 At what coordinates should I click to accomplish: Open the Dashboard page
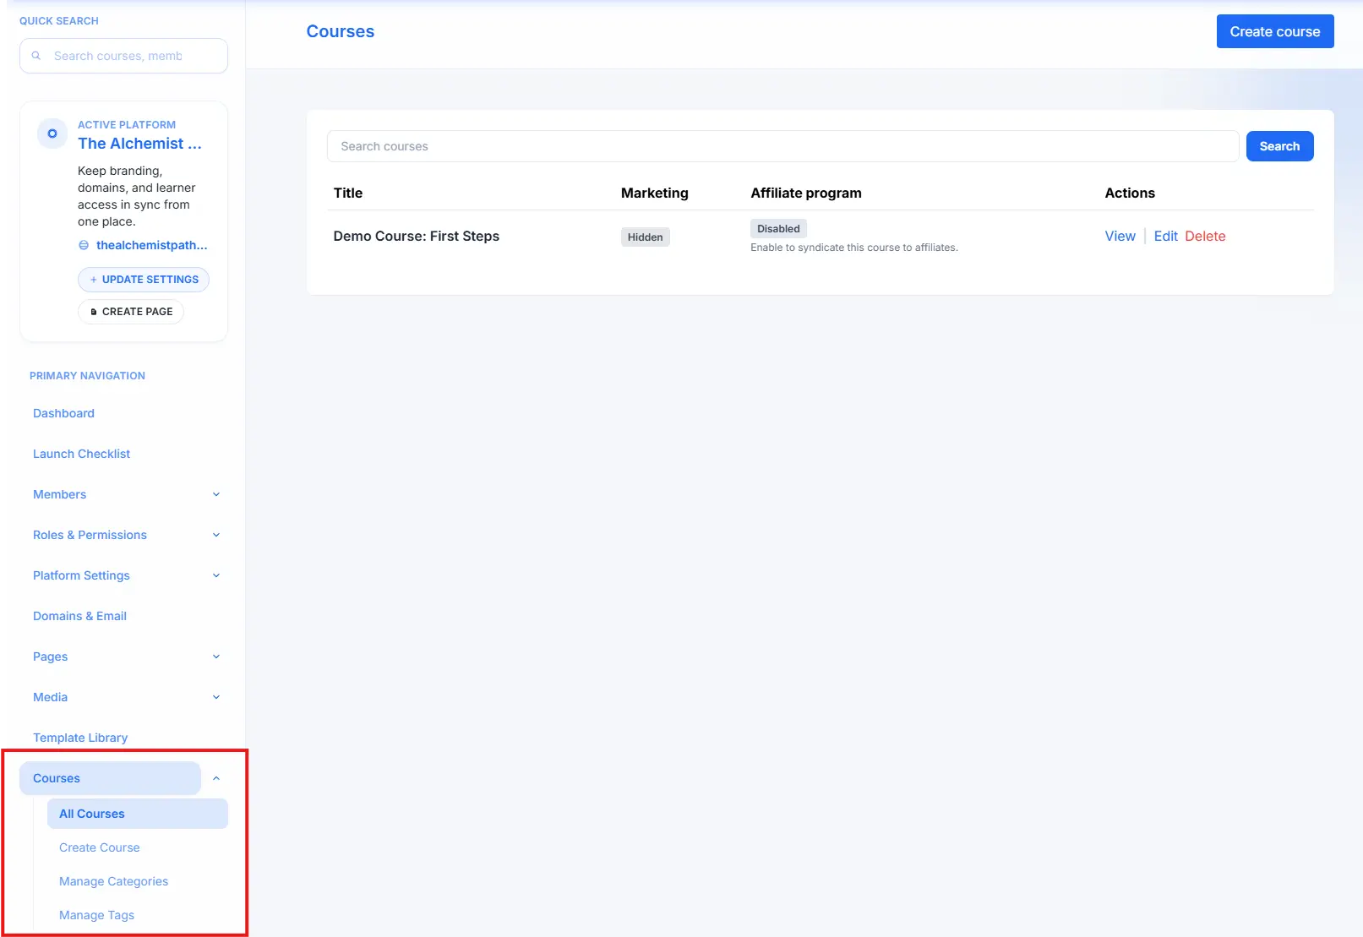point(63,413)
